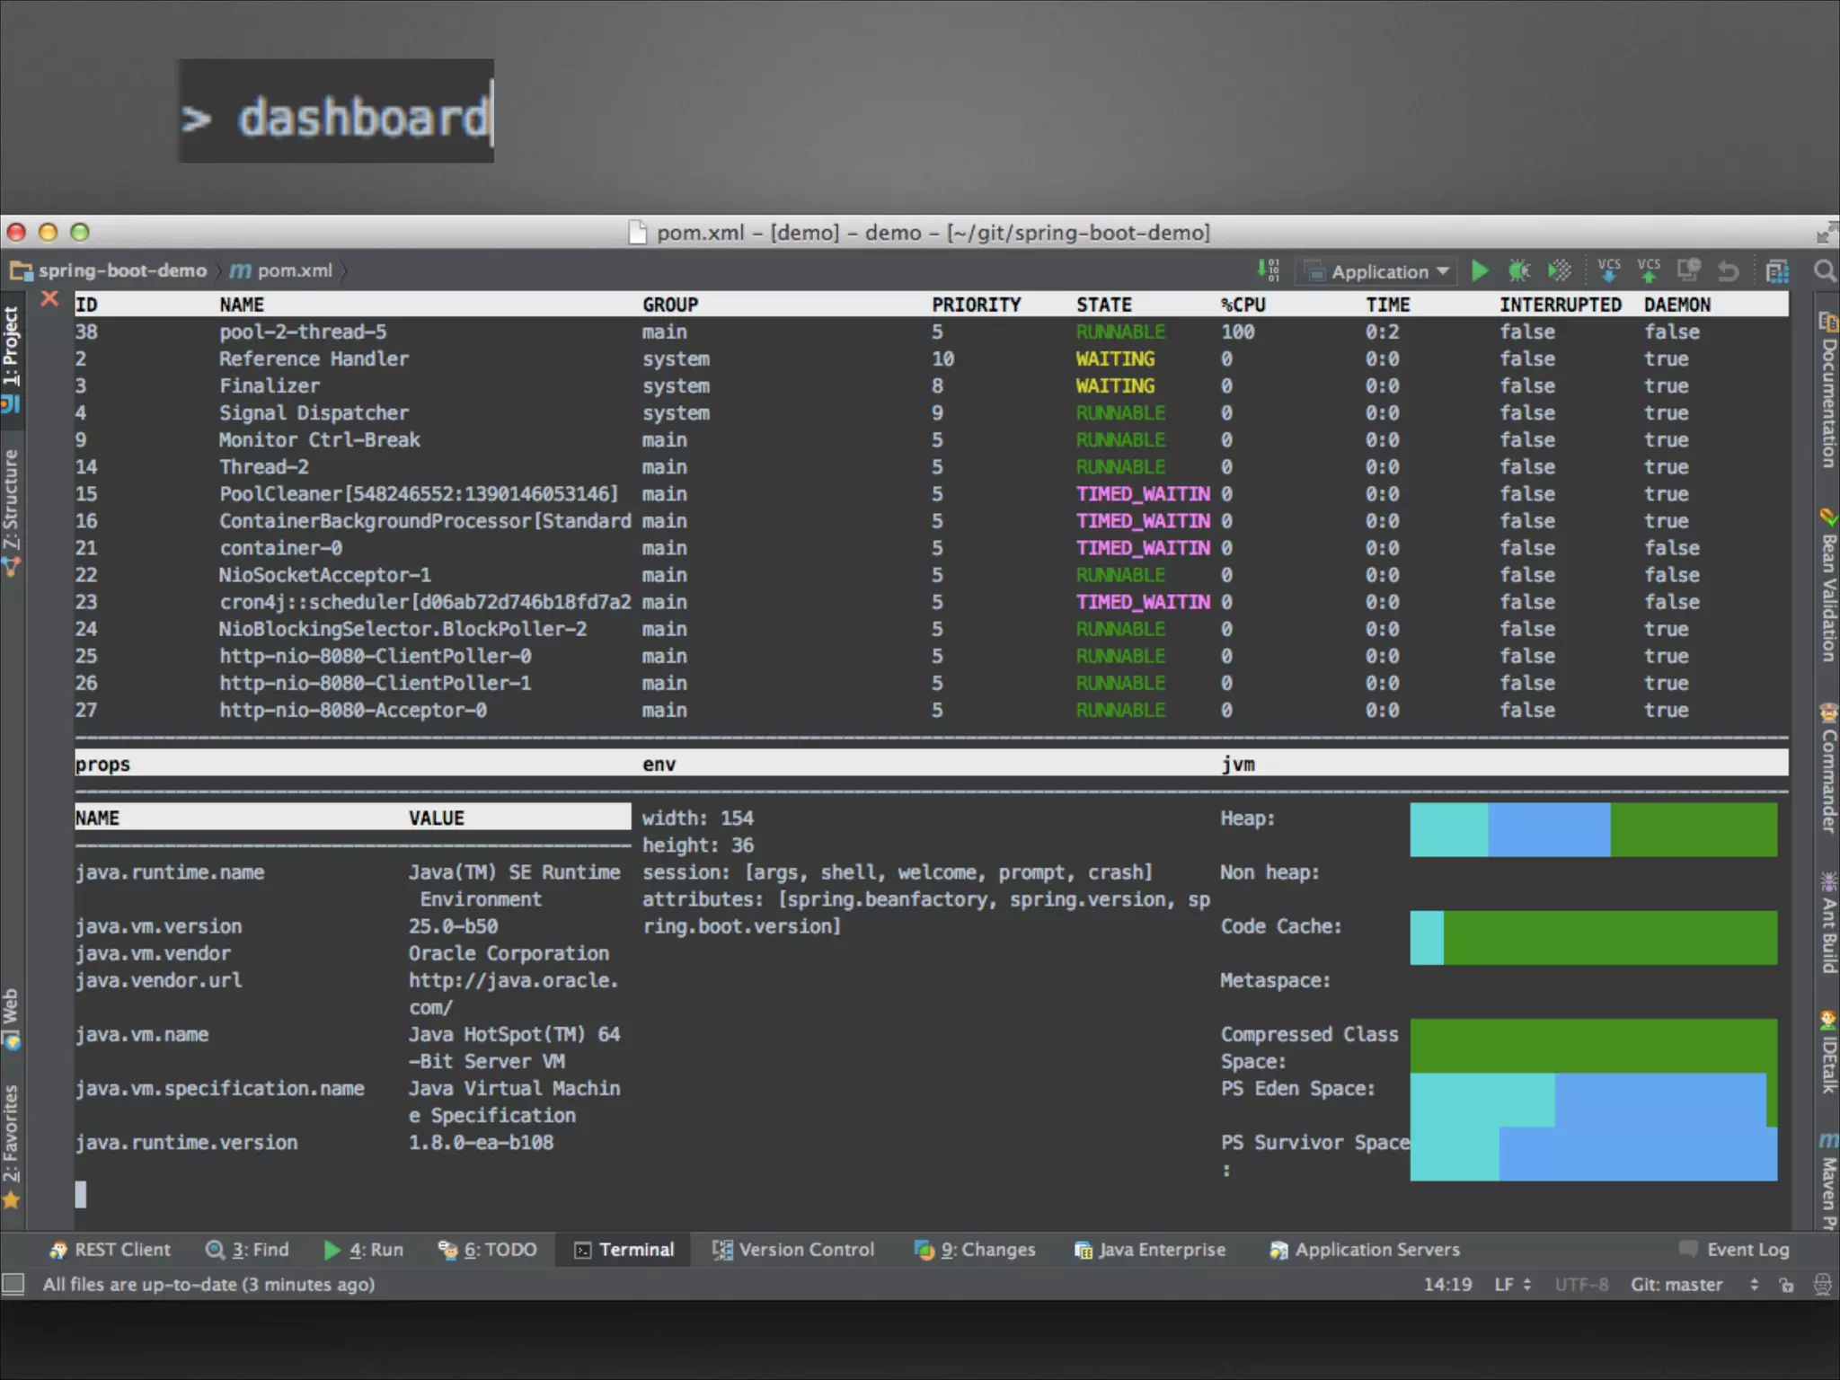This screenshot has height=1380, width=1840.
Task: Revert changes with the undo arrow icon
Action: coord(1728,270)
